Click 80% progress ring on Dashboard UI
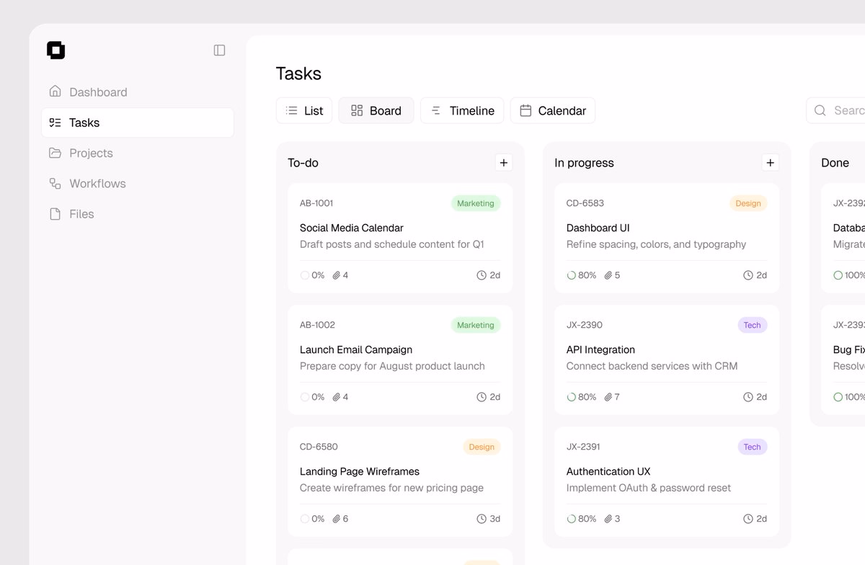This screenshot has height=565, width=865. pos(572,275)
